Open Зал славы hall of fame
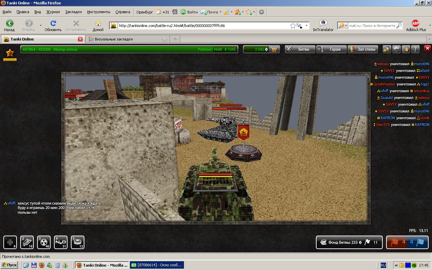The height and width of the screenshot is (270, 432). 363,49
